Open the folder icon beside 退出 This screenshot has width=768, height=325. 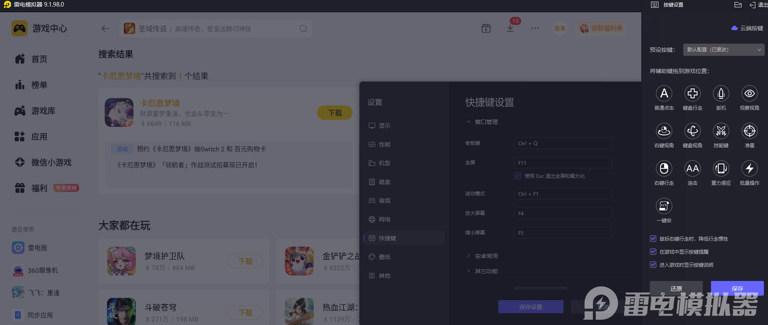coord(738,5)
